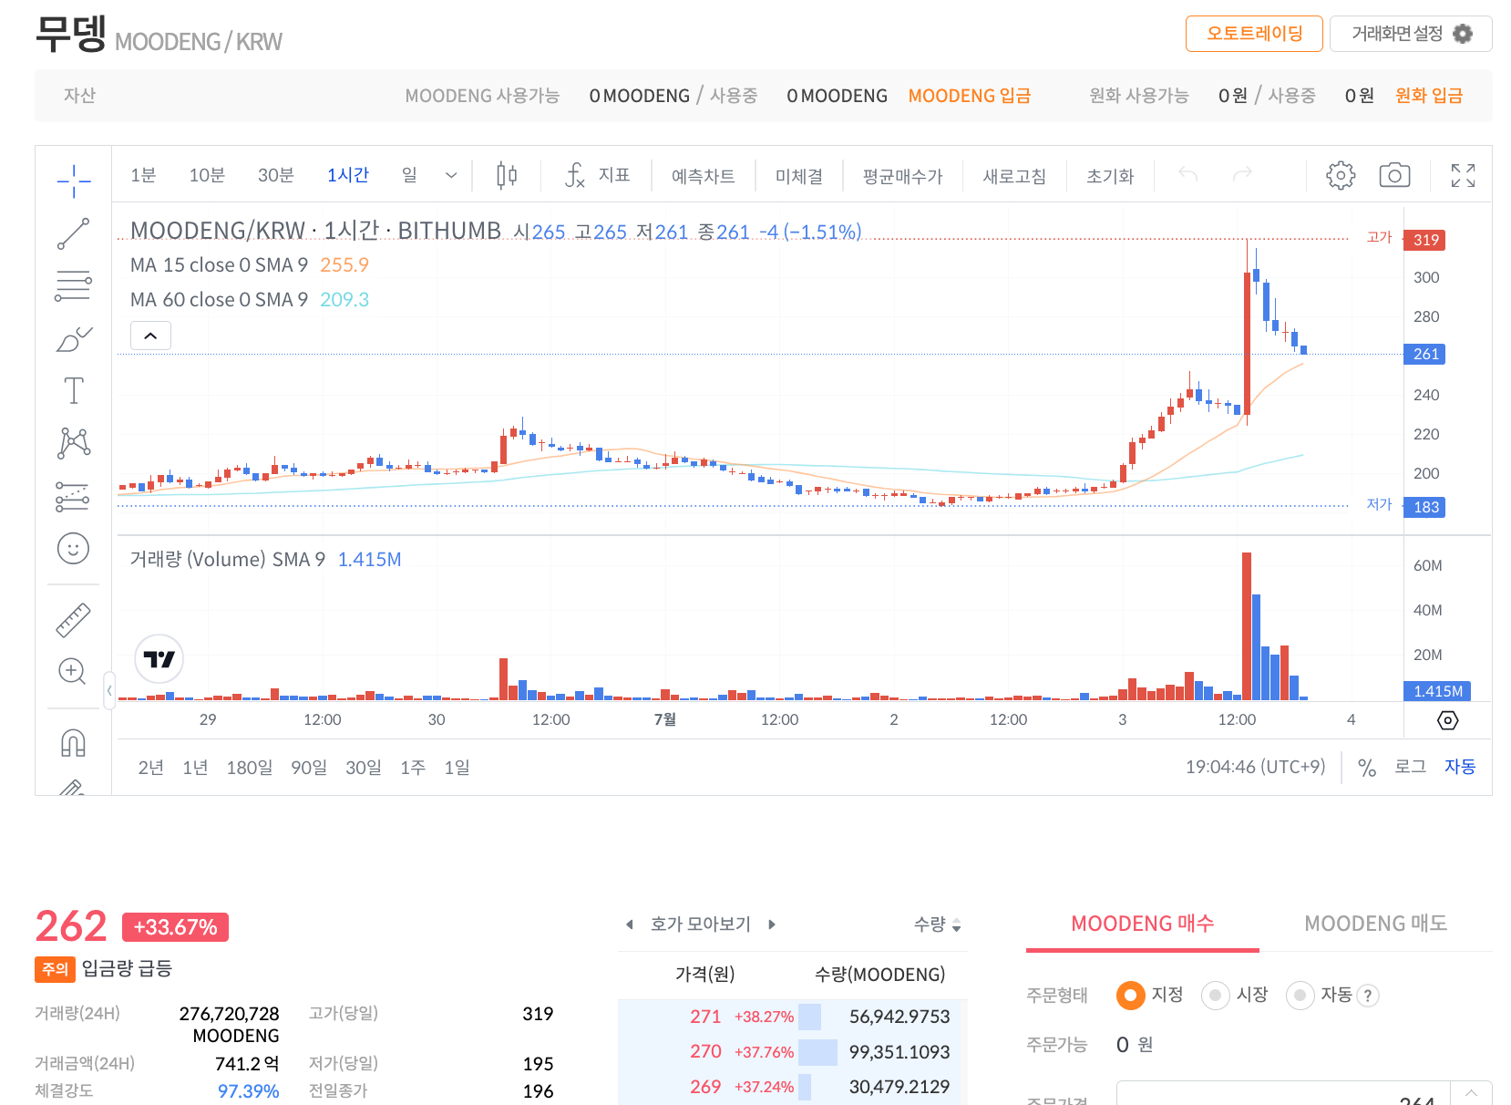Switch to the MOODENG 매수 tab
The height and width of the screenshot is (1105, 1511).
tap(1143, 924)
